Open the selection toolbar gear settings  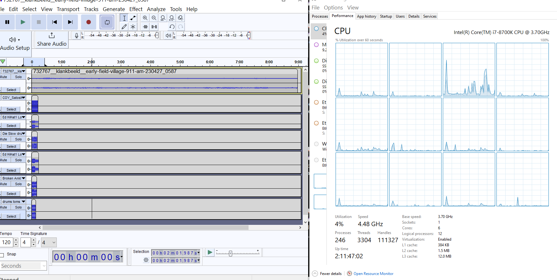(x=146, y=260)
